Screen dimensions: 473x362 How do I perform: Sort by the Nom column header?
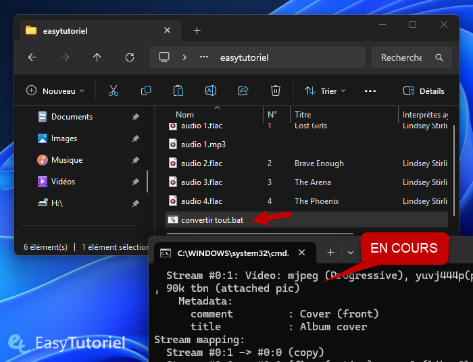coord(184,115)
